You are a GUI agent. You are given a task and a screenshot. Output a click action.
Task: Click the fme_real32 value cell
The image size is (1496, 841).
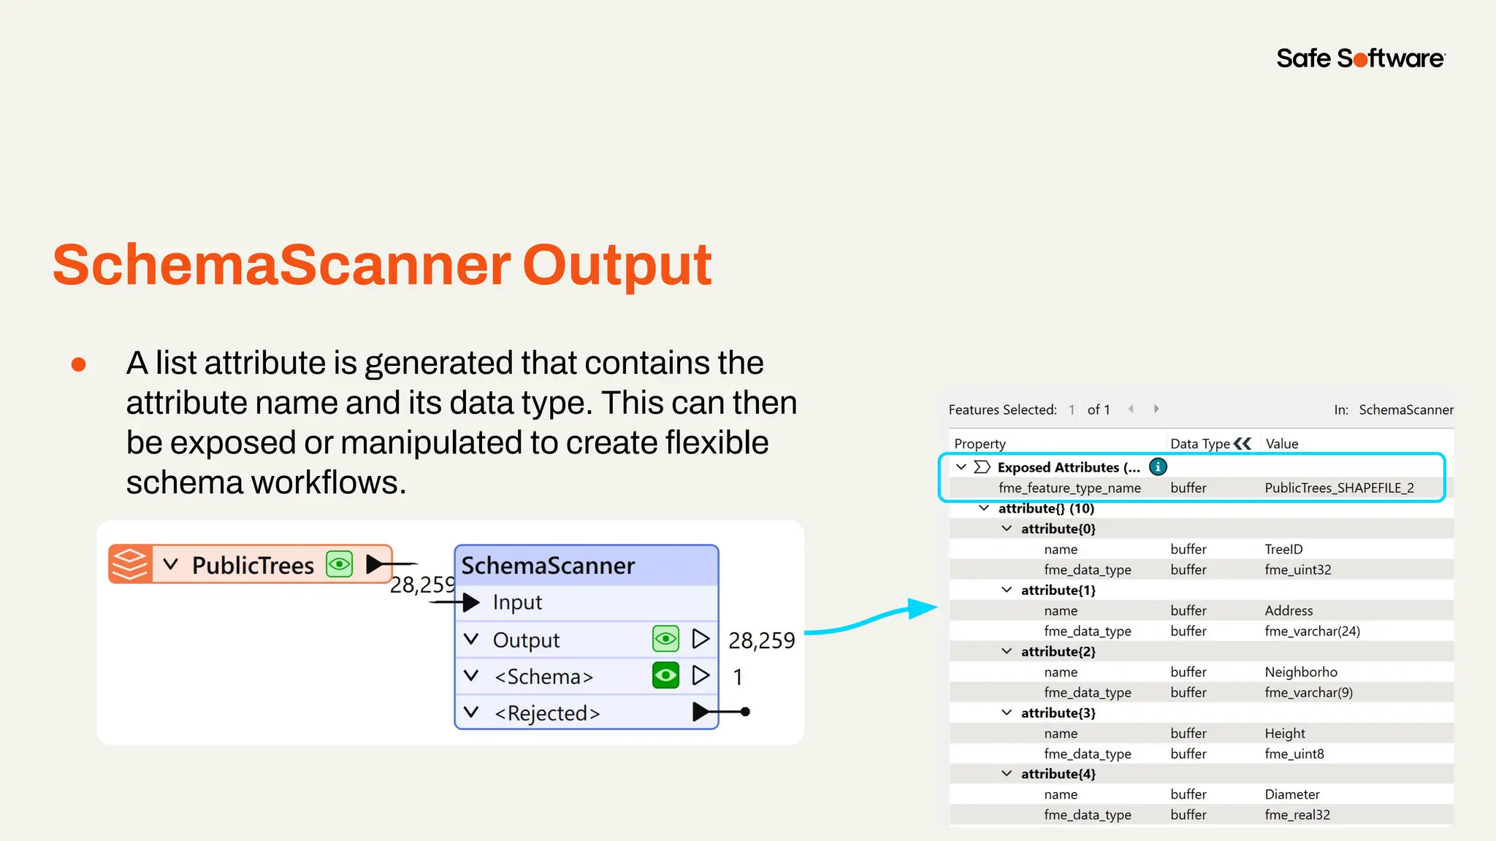tap(1297, 815)
